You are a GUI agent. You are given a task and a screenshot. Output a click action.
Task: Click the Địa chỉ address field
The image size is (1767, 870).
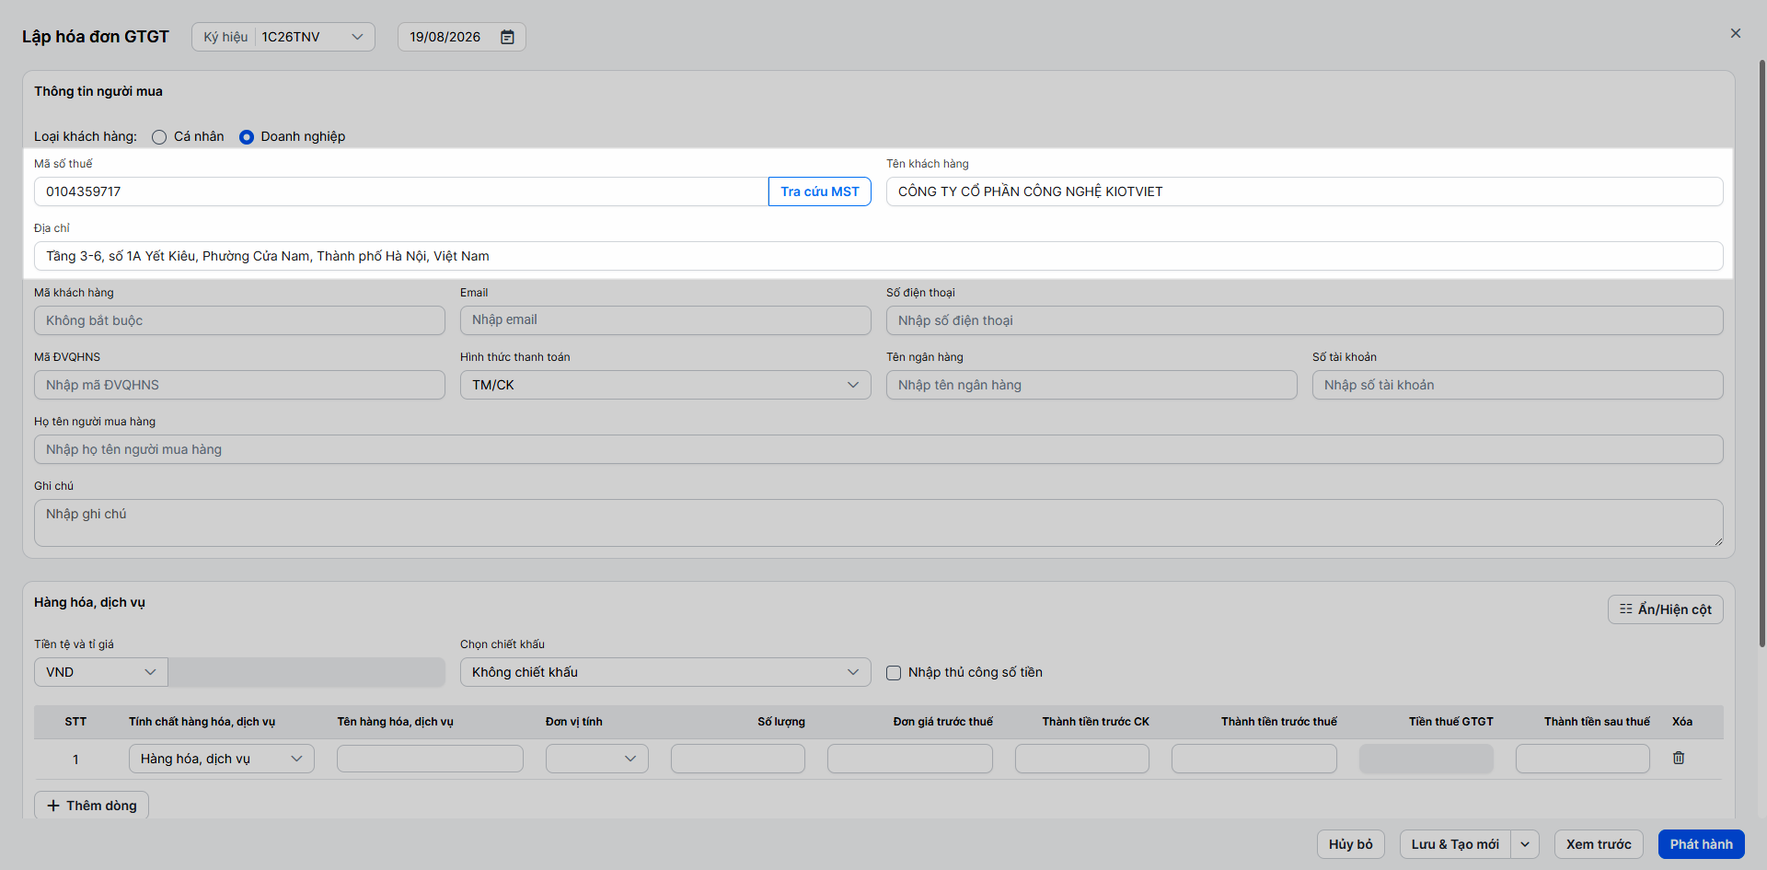point(879,256)
